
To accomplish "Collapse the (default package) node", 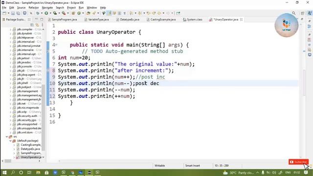I will [x=10, y=141].
